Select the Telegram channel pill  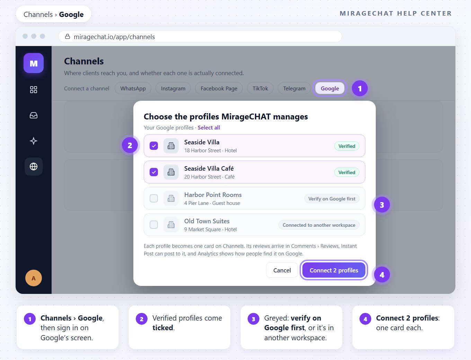(294, 88)
